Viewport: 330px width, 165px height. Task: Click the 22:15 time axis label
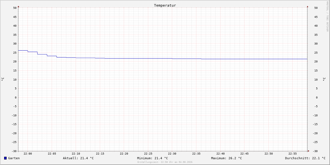[x=100, y=154]
